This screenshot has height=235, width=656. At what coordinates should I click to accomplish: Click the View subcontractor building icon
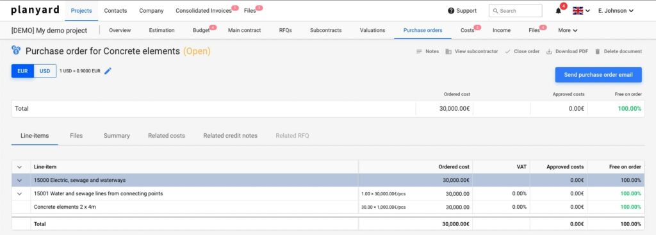tap(448, 51)
